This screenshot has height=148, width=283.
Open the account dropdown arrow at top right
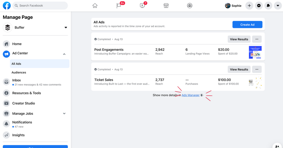278,6
